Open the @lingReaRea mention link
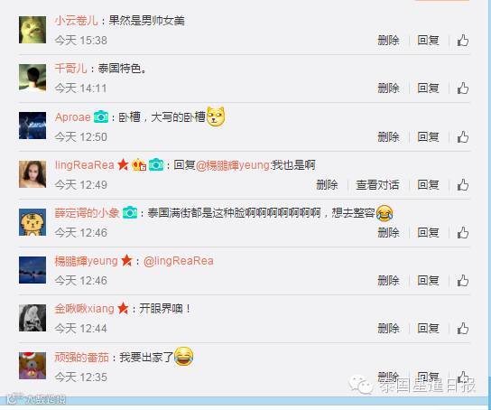 (x=179, y=261)
